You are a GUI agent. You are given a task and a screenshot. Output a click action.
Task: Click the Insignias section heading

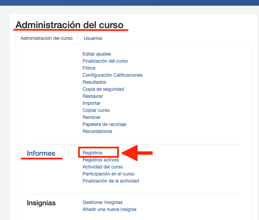tap(41, 203)
